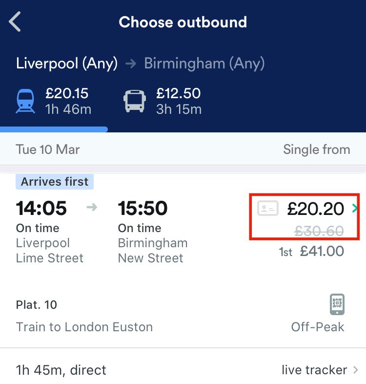Tap the route direction arrow icon
The width and height of the screenshot is (366, 384).
click(x=131, y=64)
